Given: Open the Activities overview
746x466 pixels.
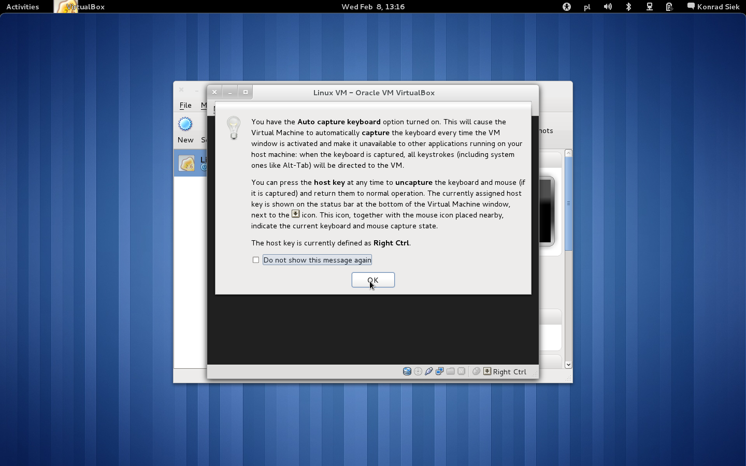Looking at the screenshot, I should point(23,7).
